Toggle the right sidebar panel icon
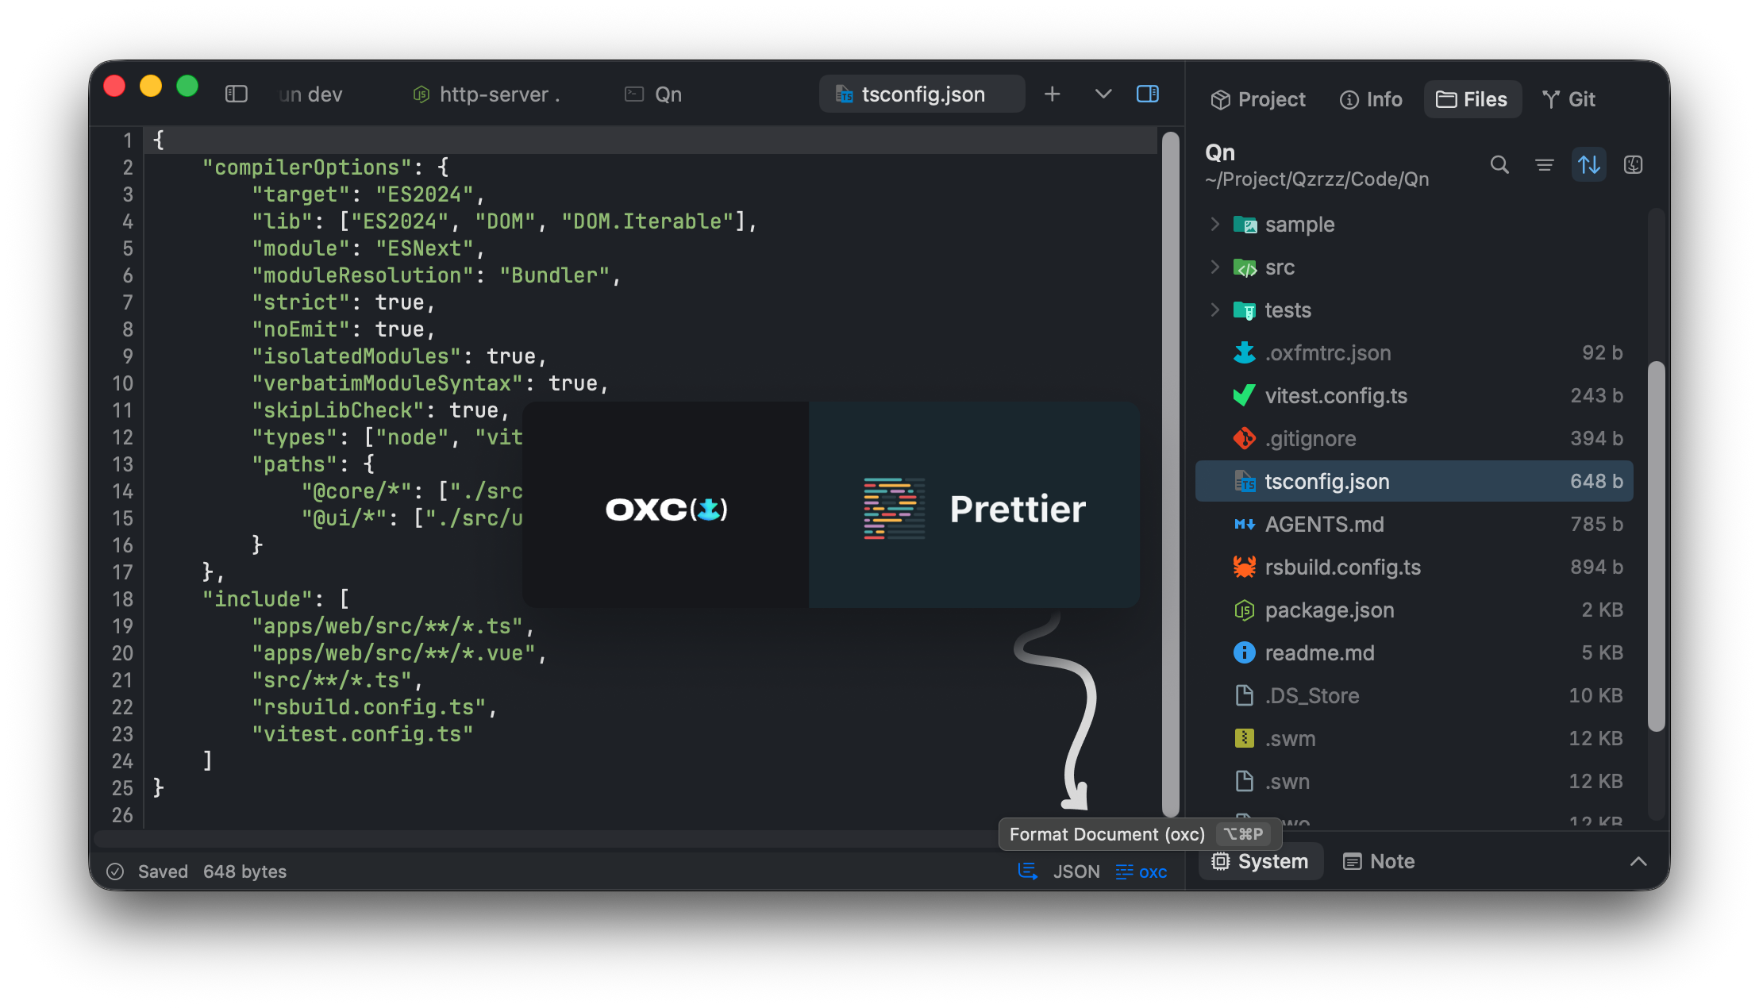Image resolution: width=1759 pixels, height=1008 pixels. point(1148,94)
